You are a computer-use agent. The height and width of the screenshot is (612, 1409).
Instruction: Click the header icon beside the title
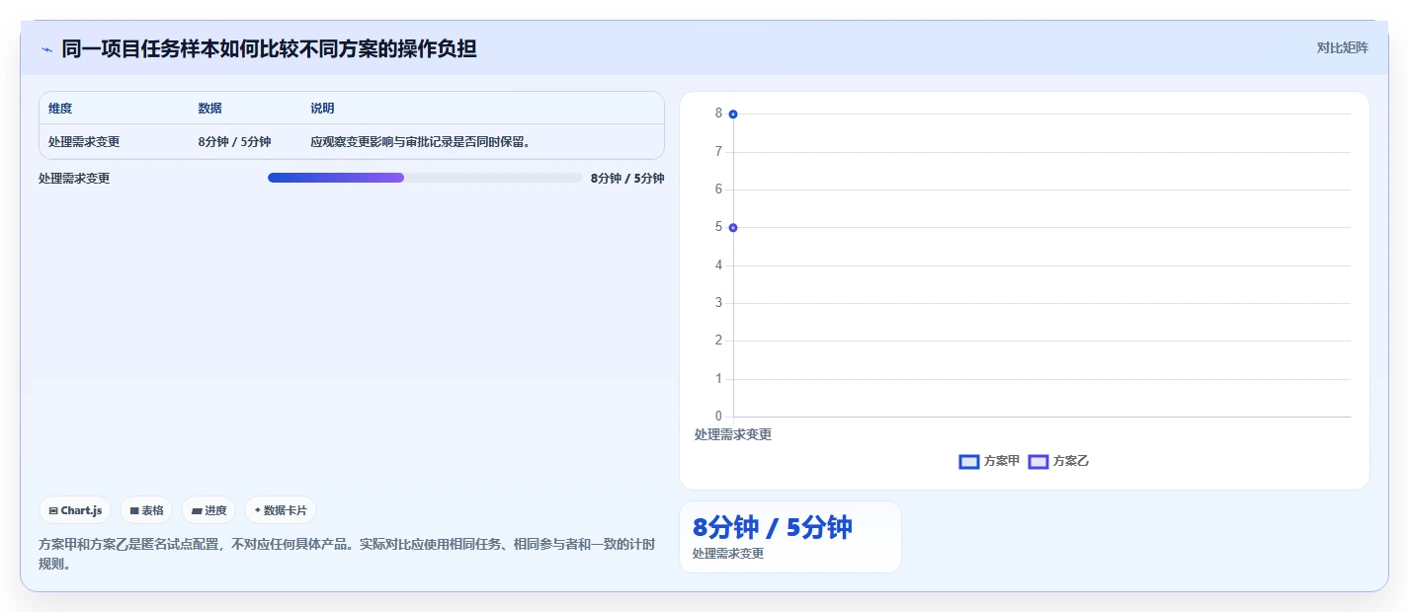coord(46,48)
